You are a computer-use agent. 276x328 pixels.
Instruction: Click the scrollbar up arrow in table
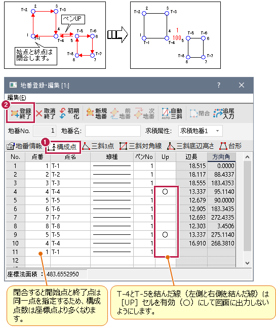point(247,157)
